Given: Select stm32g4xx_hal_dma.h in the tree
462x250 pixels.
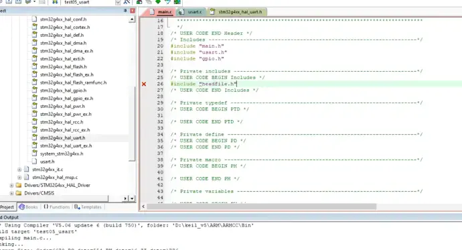Looking at the screenshot, I should (63, 43).
